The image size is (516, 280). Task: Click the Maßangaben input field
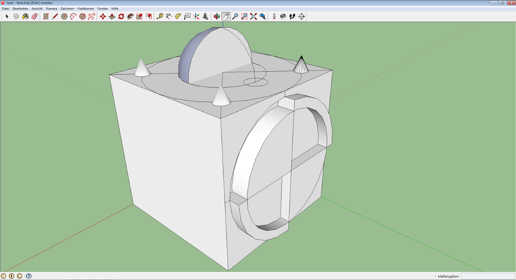pos(488,276)
